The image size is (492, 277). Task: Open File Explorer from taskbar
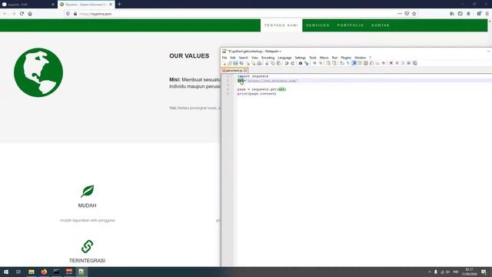pos(32,272)
